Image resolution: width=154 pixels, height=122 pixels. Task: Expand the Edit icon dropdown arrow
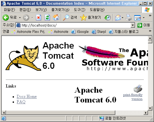144,18
